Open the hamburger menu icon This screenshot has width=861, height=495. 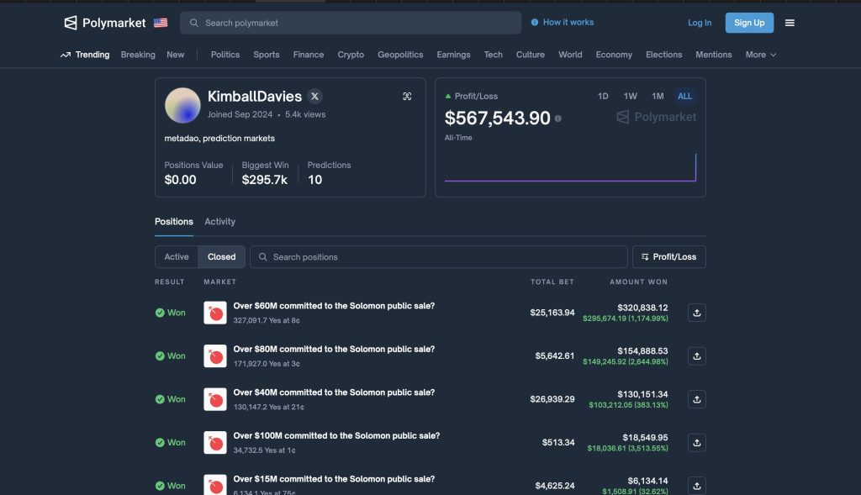point(790,23)
